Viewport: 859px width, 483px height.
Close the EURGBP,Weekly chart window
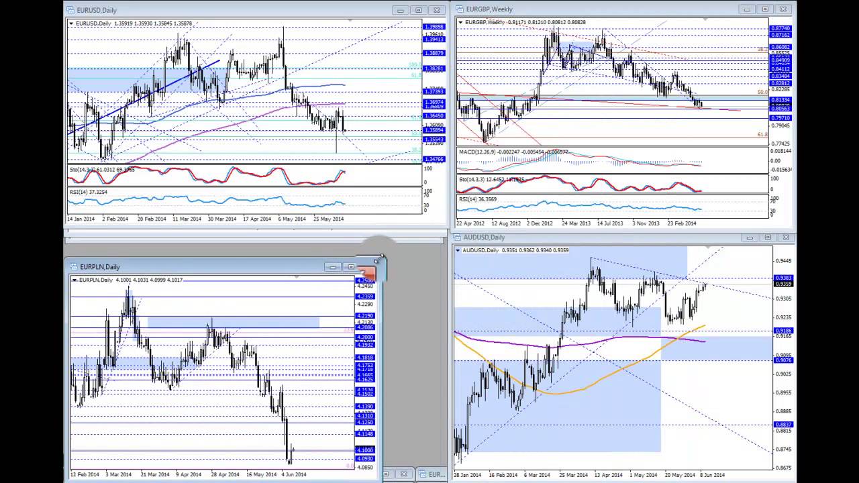pyautogui.click(x=783, y=9)
